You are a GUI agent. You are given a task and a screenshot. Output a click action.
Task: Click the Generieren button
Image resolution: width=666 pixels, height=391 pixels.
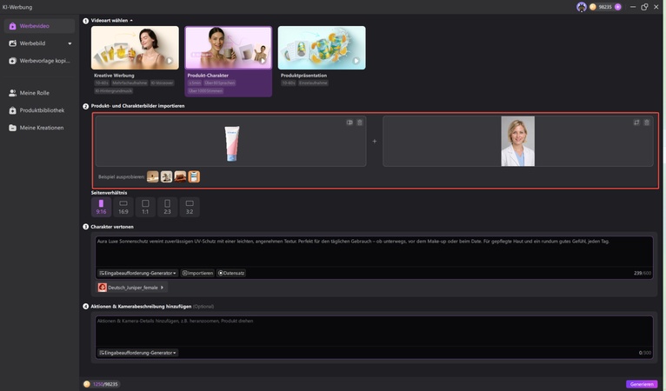point(642,384)
